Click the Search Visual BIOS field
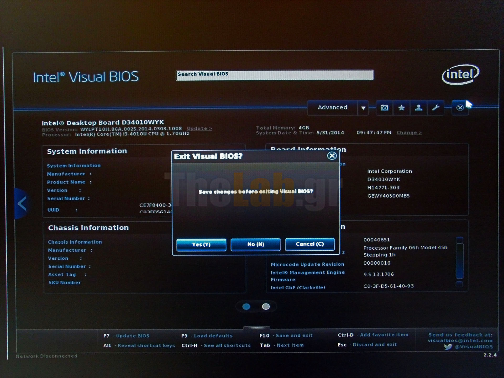The width and height of the screenshot is (504, 378). [275, 75]
